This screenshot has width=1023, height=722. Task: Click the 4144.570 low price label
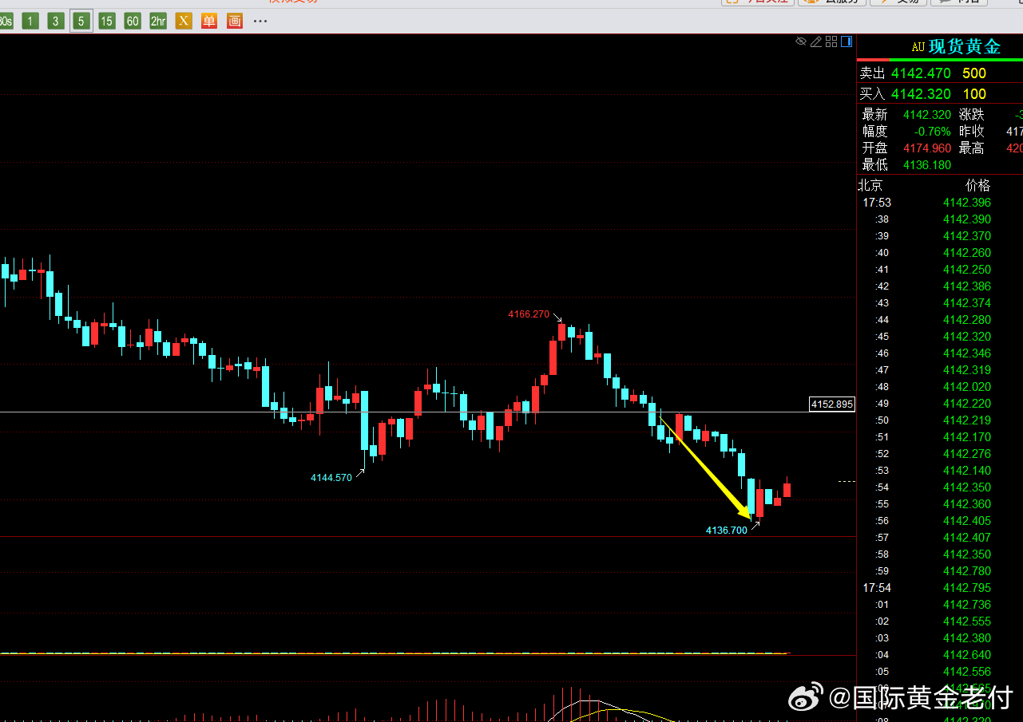coord(331,478)
